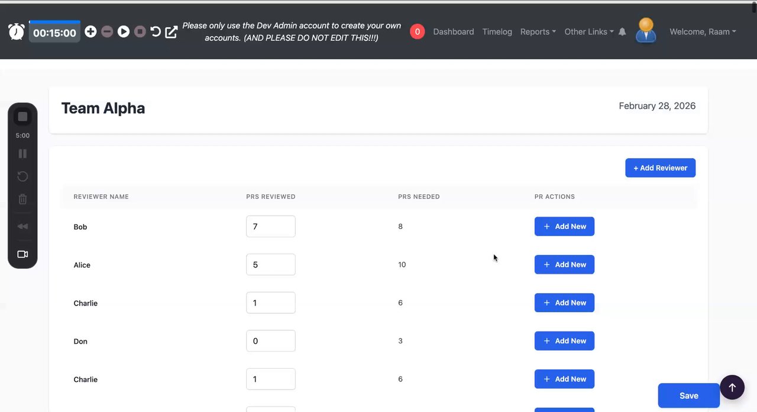The width and height of the screenshot is (757, 412).
Task: Click the red notification count badge
Action: (x=417, y=32)
